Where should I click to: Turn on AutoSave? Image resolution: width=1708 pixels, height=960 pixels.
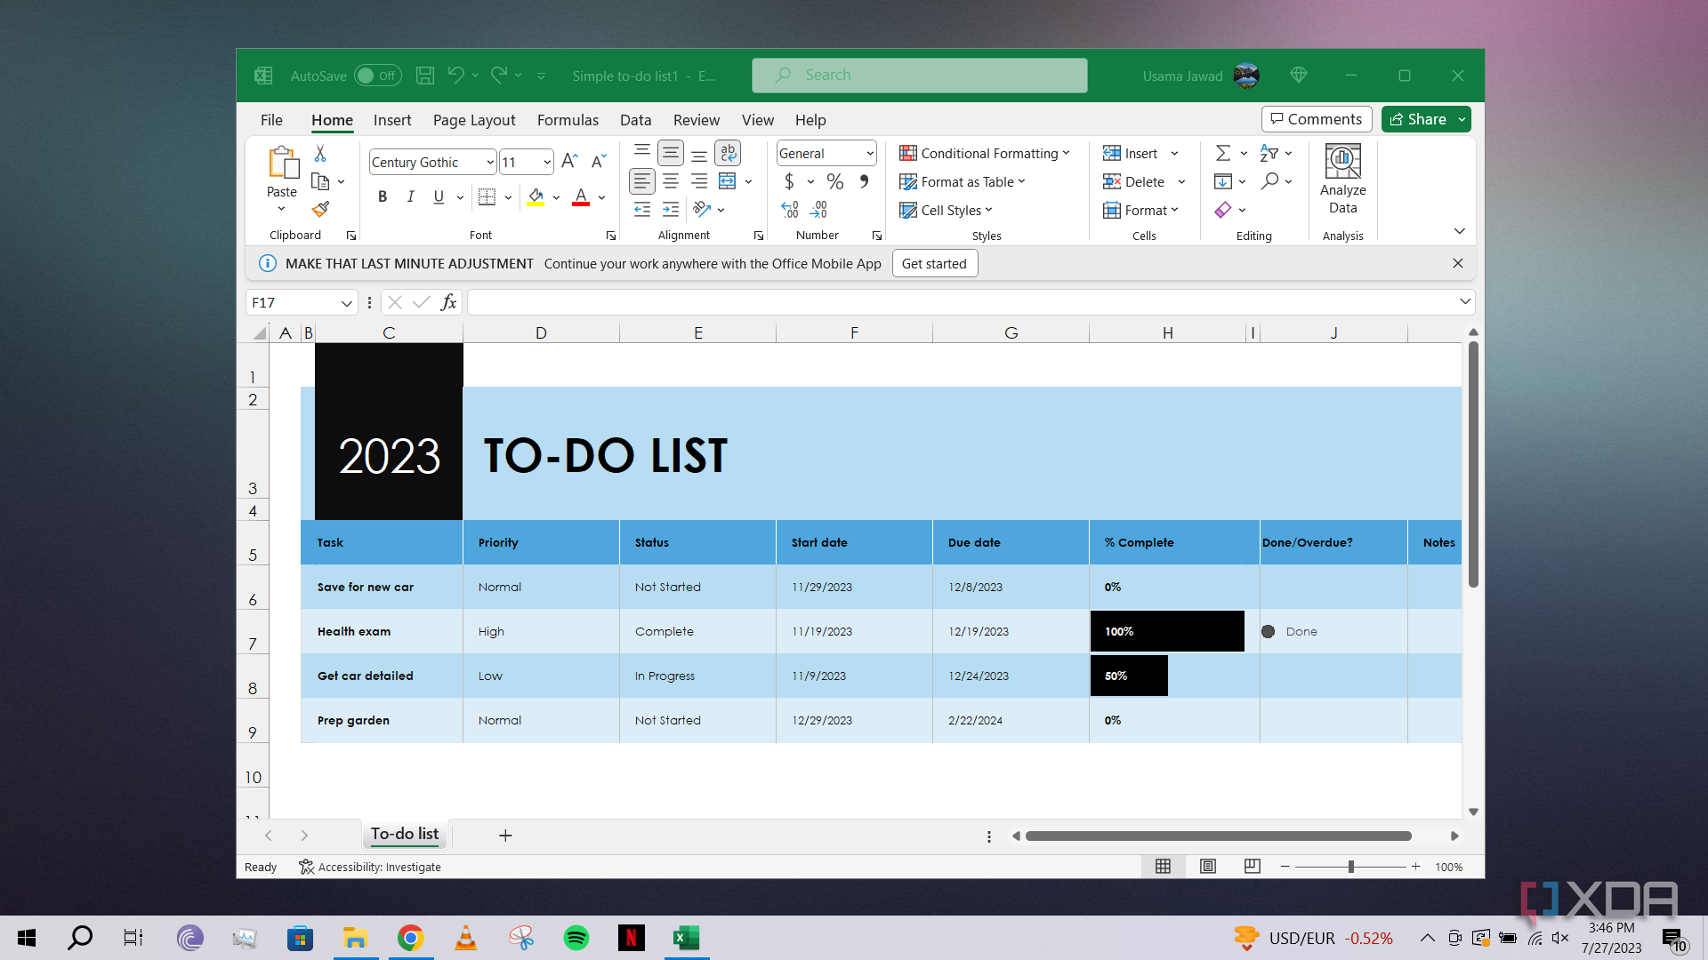tap(377, 76)
